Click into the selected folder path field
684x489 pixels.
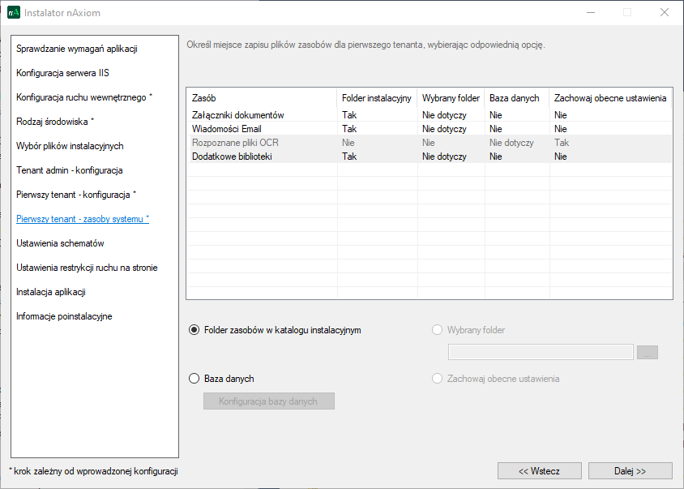[x=541, y=352]
